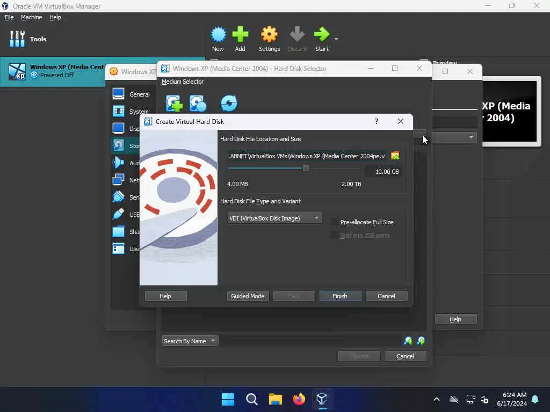Click the Add machine green plus icon
550x412 pixels.
click(240, 34)
